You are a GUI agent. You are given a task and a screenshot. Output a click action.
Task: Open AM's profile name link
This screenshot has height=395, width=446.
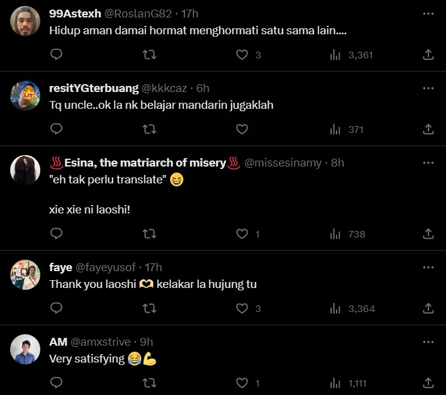click(x=58, y=342)
